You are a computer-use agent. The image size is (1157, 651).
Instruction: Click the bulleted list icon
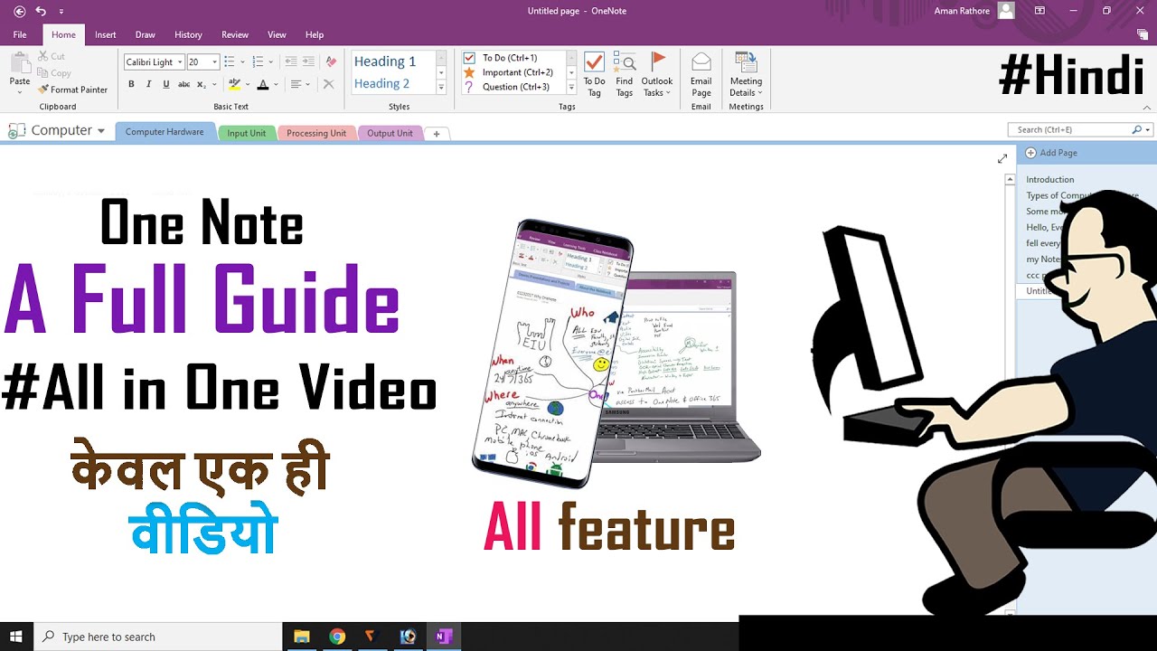pos(229,61)
